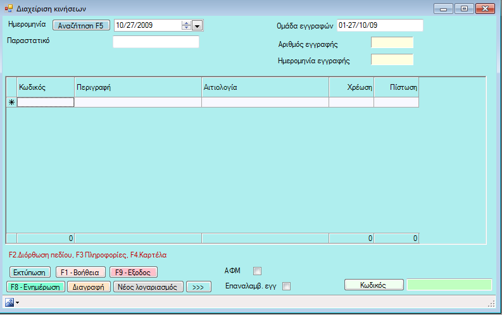The height and width of the screenshot is (315, 502).
Task: Decrement the date with the down spinner
Action: [x=186, y=28]
